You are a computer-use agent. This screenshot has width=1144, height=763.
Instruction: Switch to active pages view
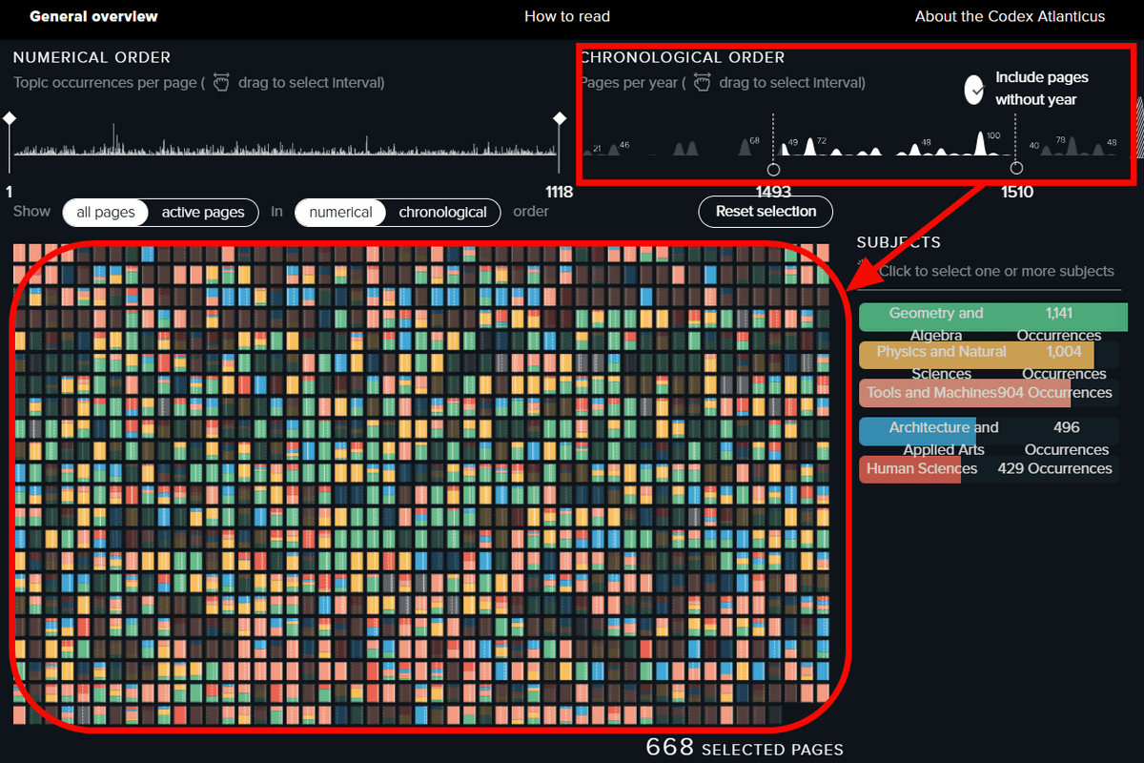(x=203, y=212)
